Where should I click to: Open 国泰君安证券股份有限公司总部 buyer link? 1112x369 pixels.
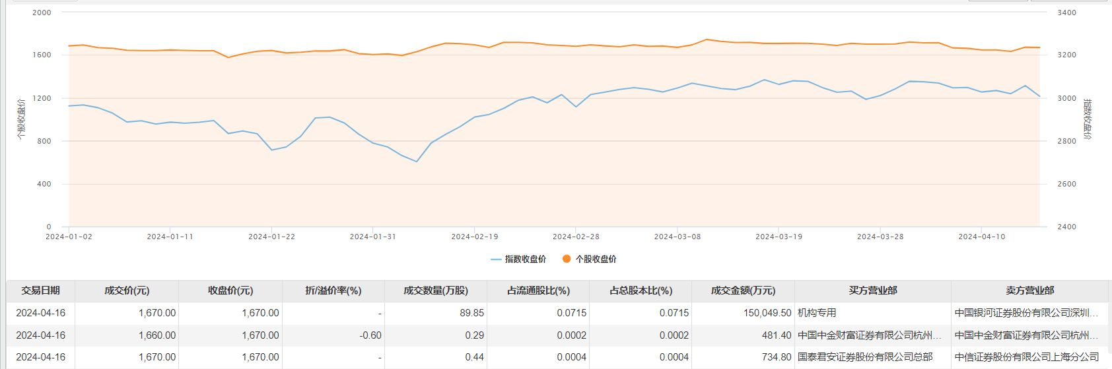click(x=865, y=357)
